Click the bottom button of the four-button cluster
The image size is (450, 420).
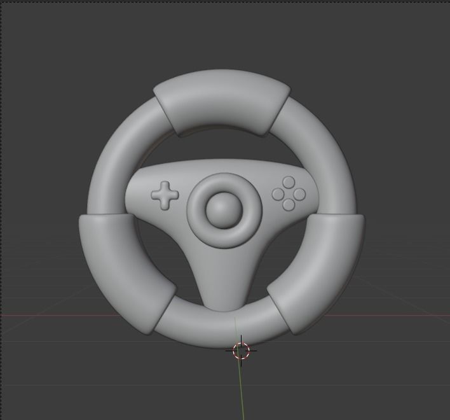pos(289,205)
